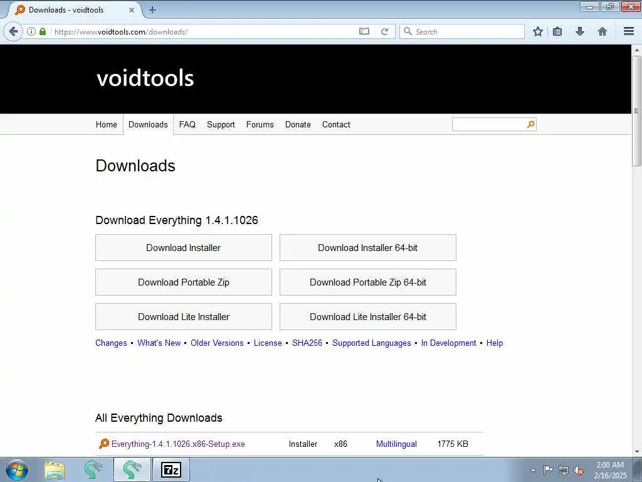Open network tray icon

(564, 471)
